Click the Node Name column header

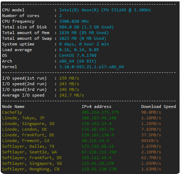point(13,107)
